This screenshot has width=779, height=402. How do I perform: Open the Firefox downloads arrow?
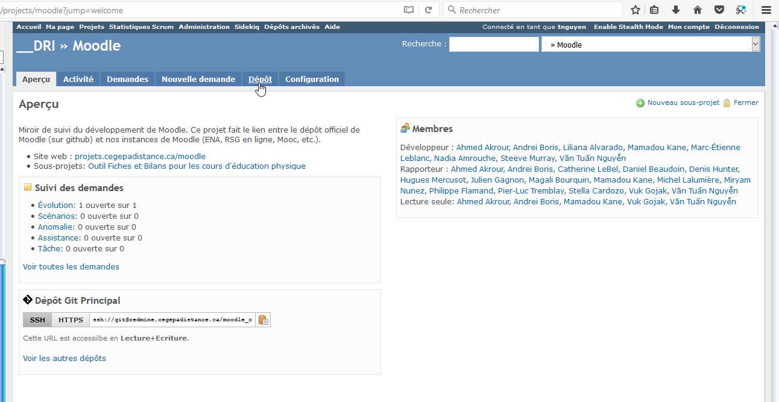[x=676, y=10]
